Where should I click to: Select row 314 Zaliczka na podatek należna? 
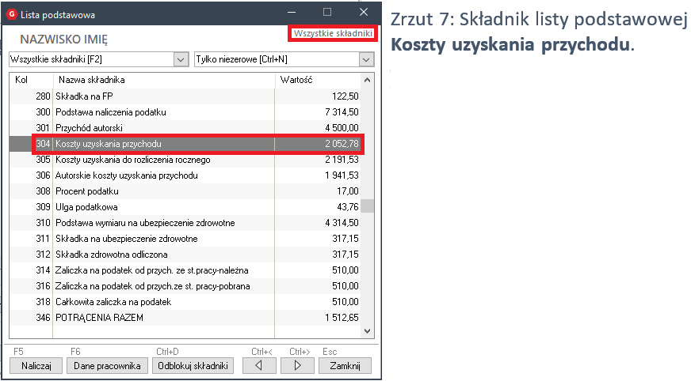(185, 270)
